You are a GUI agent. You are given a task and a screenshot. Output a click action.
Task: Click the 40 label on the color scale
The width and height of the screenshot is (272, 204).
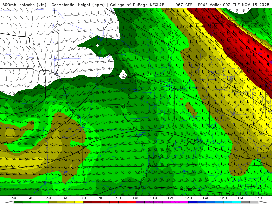[x=31, y=198]
